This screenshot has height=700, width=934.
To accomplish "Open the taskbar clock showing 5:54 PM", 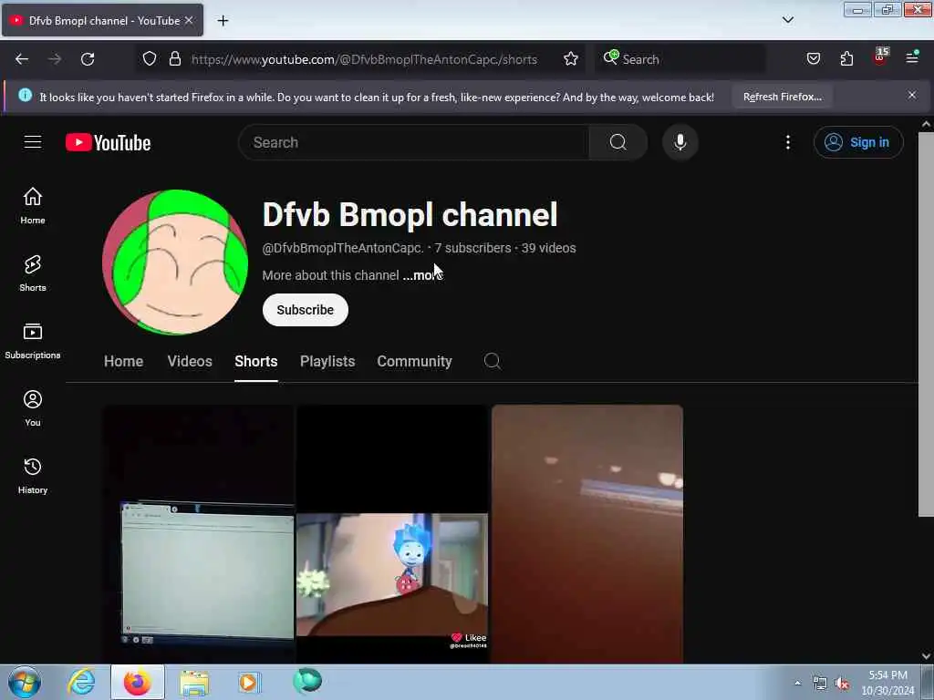I will click(x=887, y=683).
